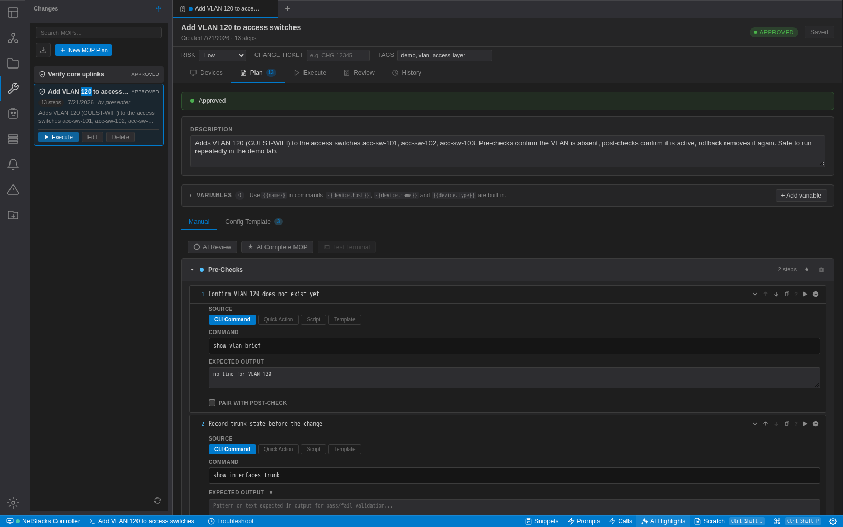
Task: Refresh the MOP changes list
Action: (158, 501)
